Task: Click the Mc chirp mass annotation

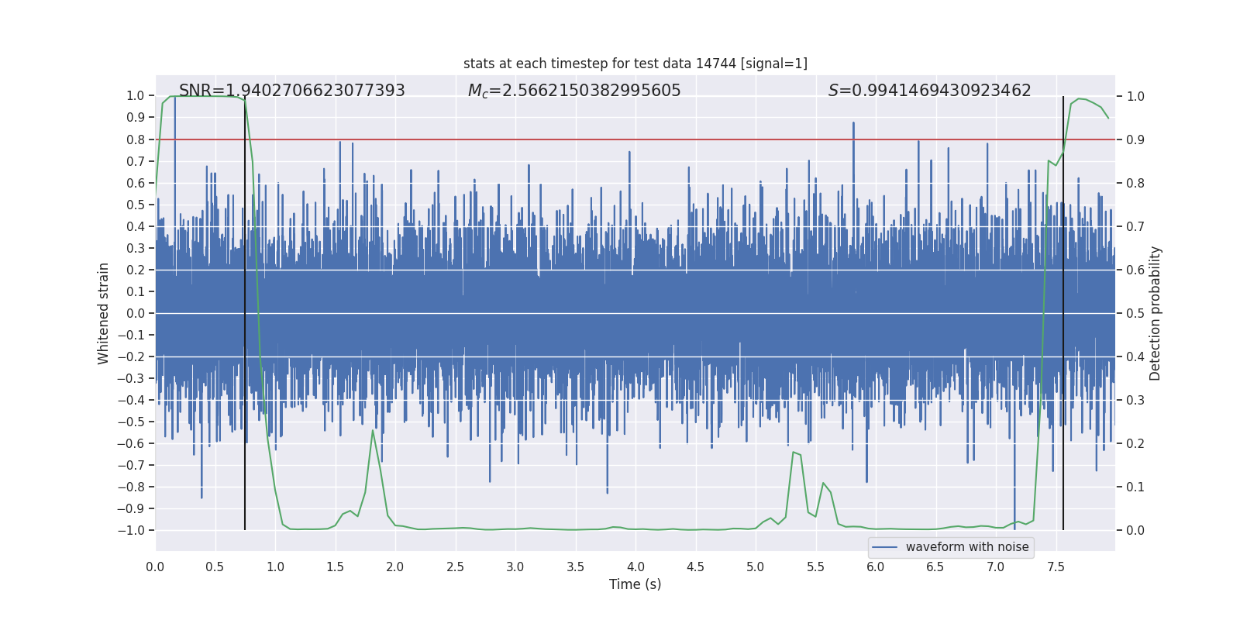Action: pyautogui.click(x=573, y=91)
